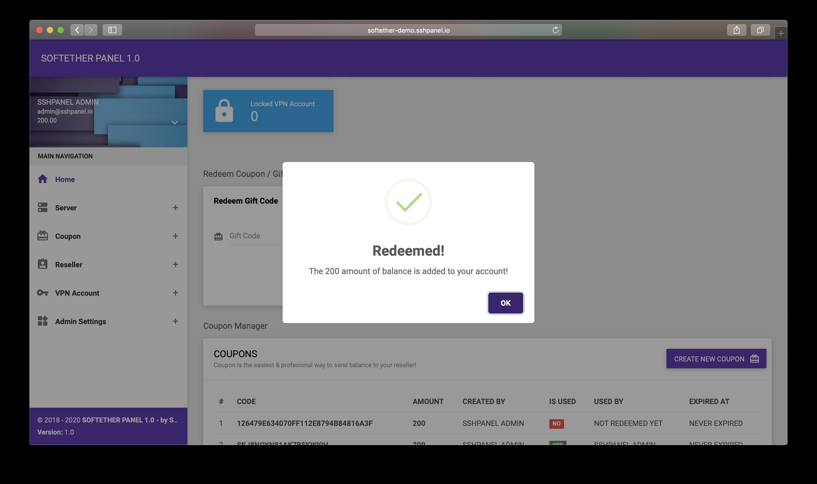Click the Coupon gift card icon

pyautogui.click(x=43, y=236)
